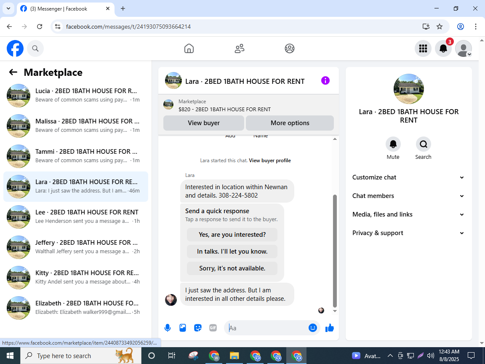Send a thumbs-up like
The height and width of the screenshot is (364, 485).
(329, 328)
